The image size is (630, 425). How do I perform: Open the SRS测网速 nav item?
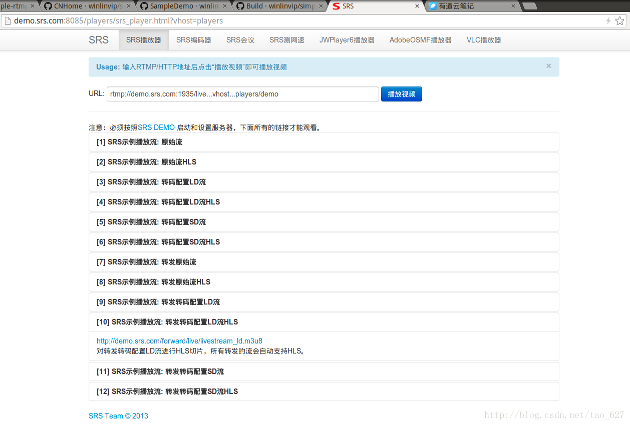(287, 40)
